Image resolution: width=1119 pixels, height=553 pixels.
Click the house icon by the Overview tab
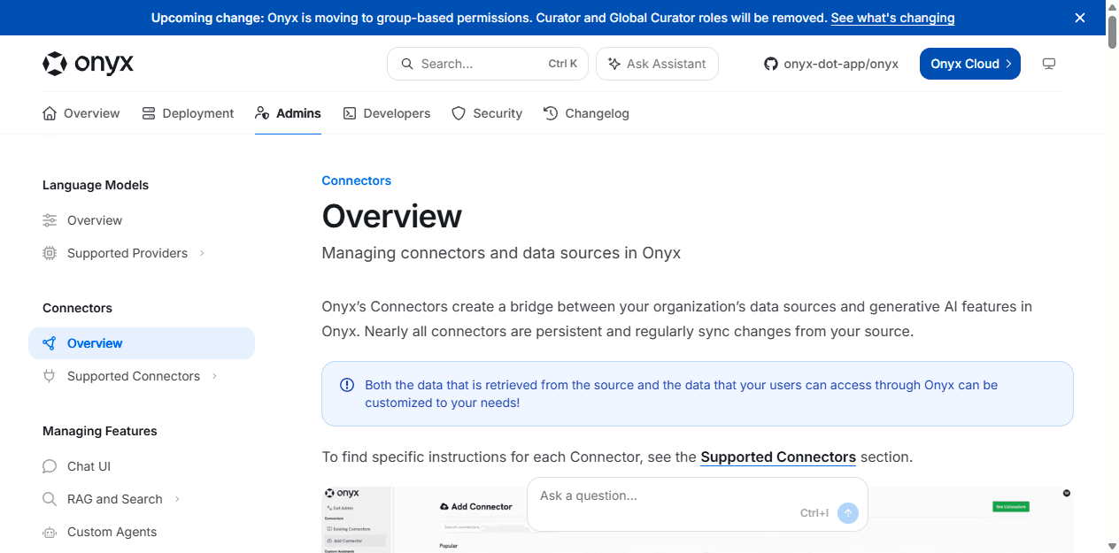click(50, 113)
